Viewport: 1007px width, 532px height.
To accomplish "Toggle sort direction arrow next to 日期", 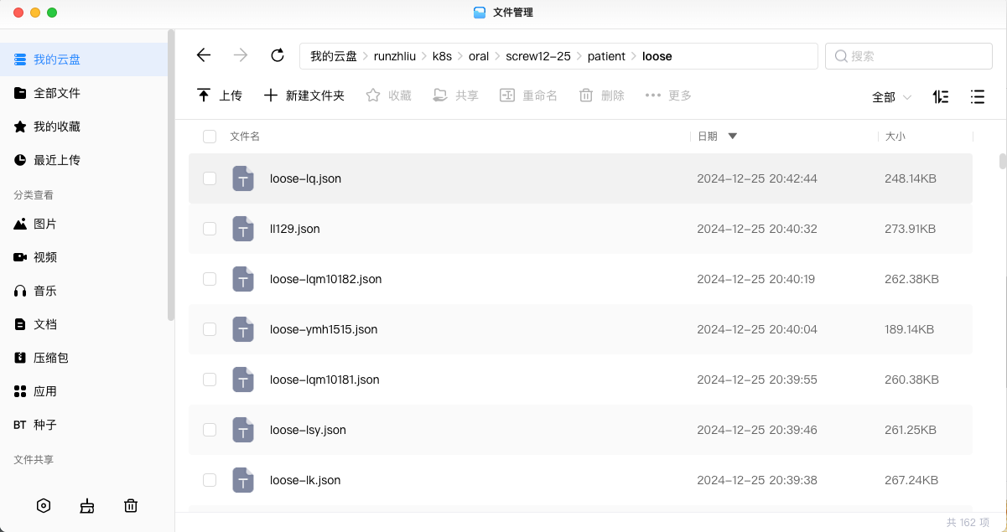I will coord(732,136).
